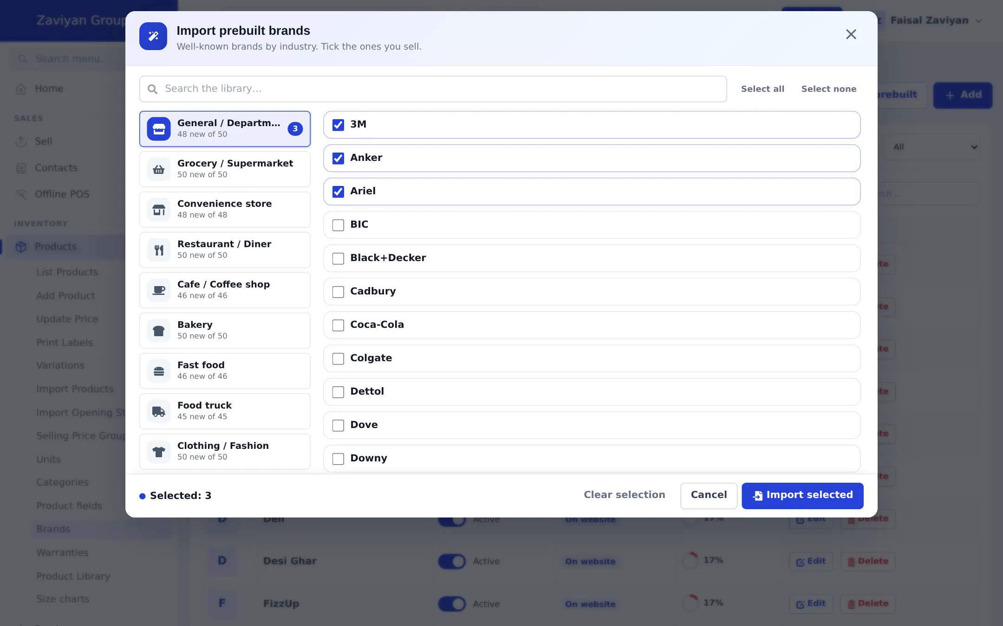1003x626 pixels.
Task: Click the Cancel button
Action: 709,495
